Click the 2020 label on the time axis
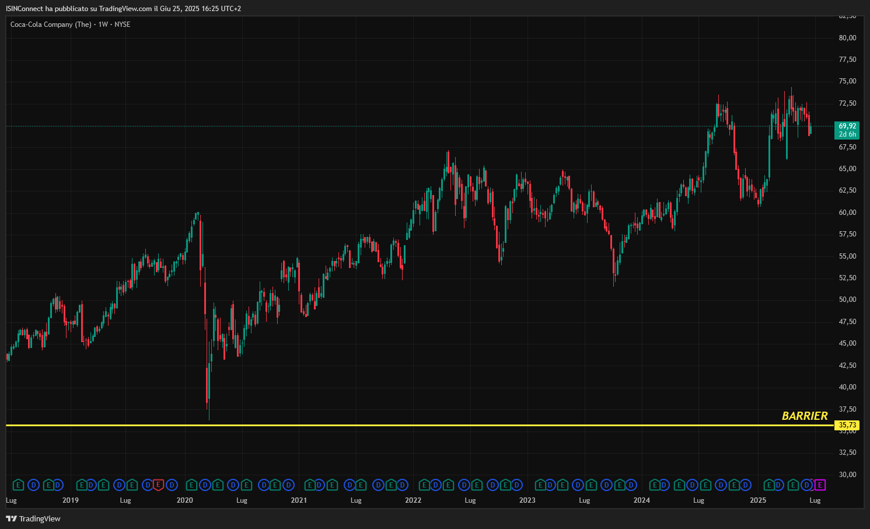The image size is (870, 529). click(x=185, y=500)
